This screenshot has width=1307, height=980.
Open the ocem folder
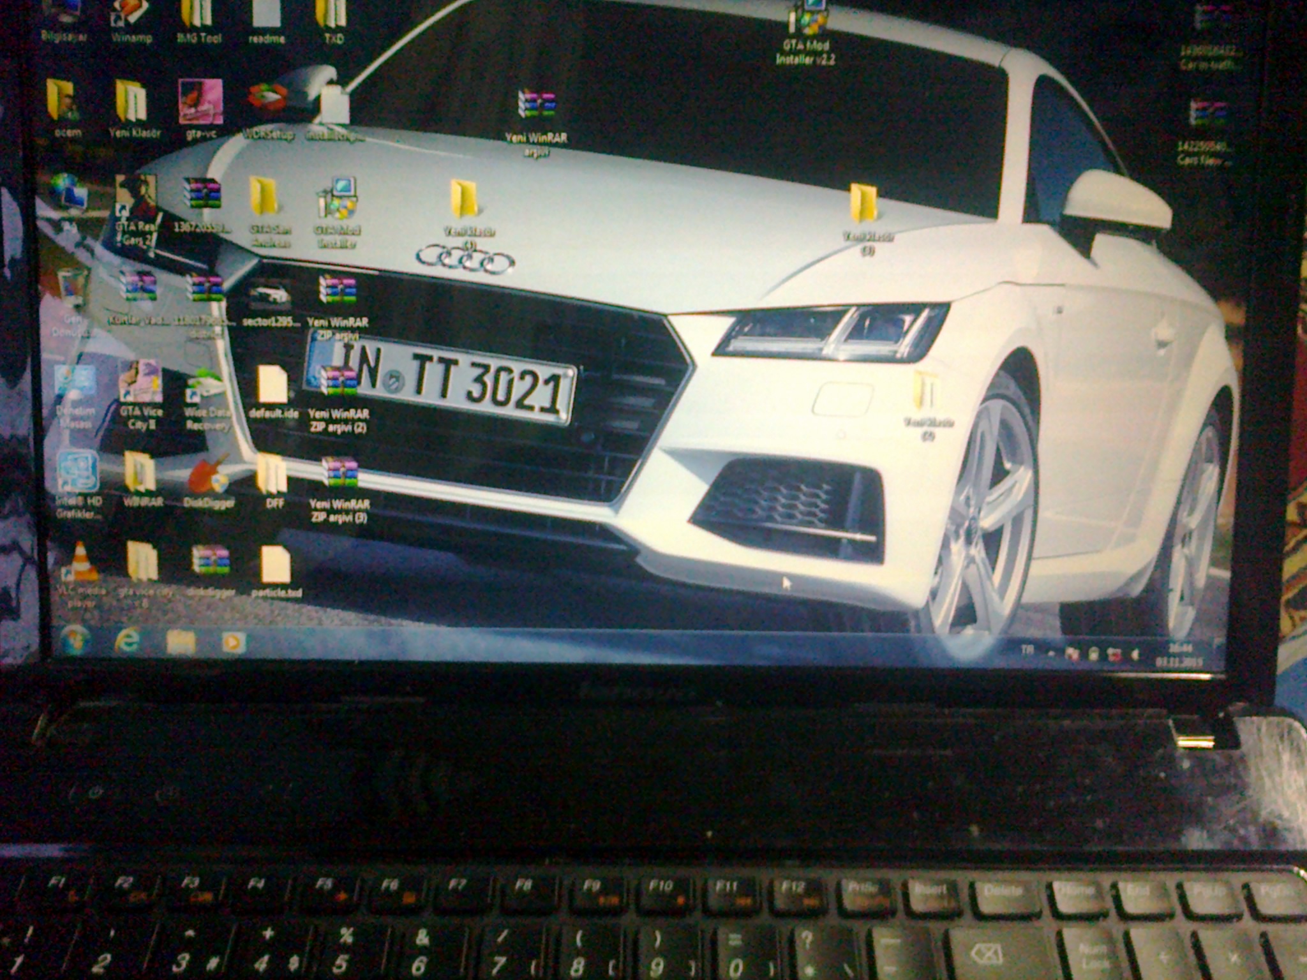[x=66, y=108]
